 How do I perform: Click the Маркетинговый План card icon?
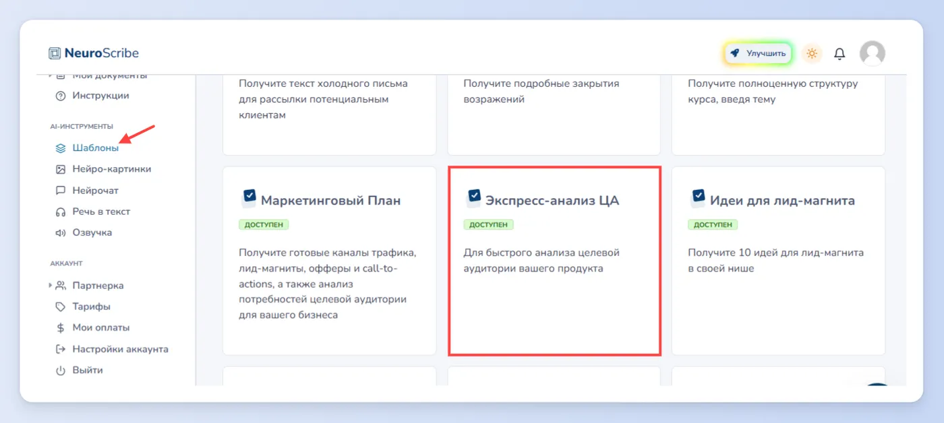(249, 198)
